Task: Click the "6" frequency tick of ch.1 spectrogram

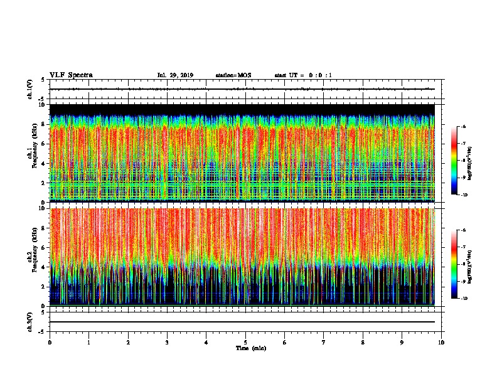Action: click(x=43, y=144)
